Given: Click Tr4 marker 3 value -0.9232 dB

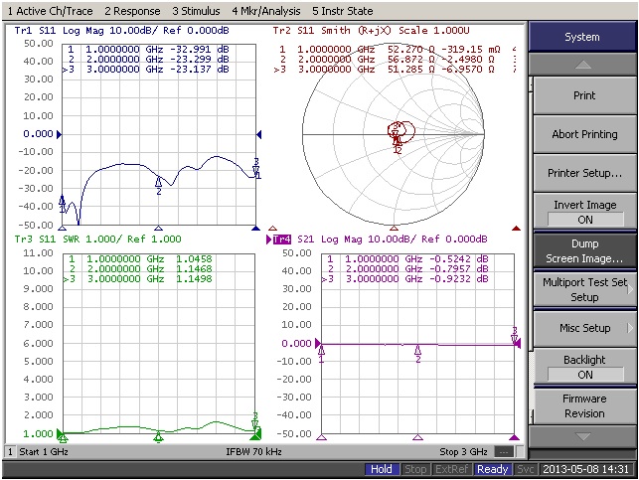Looking at the screenshot, I should 458,278.
